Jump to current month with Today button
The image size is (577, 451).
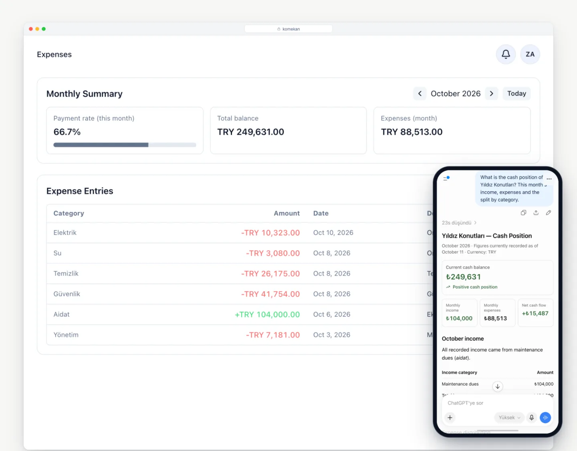coord(516,93)
